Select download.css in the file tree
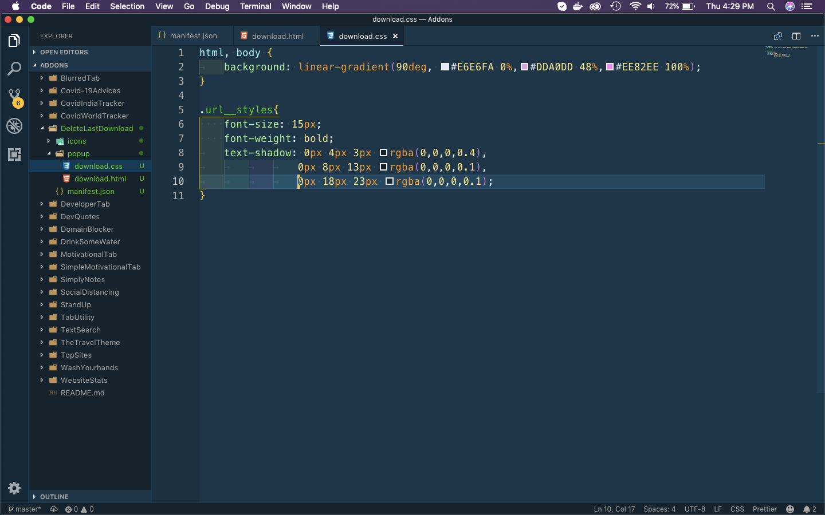 (x=91, y=166)
